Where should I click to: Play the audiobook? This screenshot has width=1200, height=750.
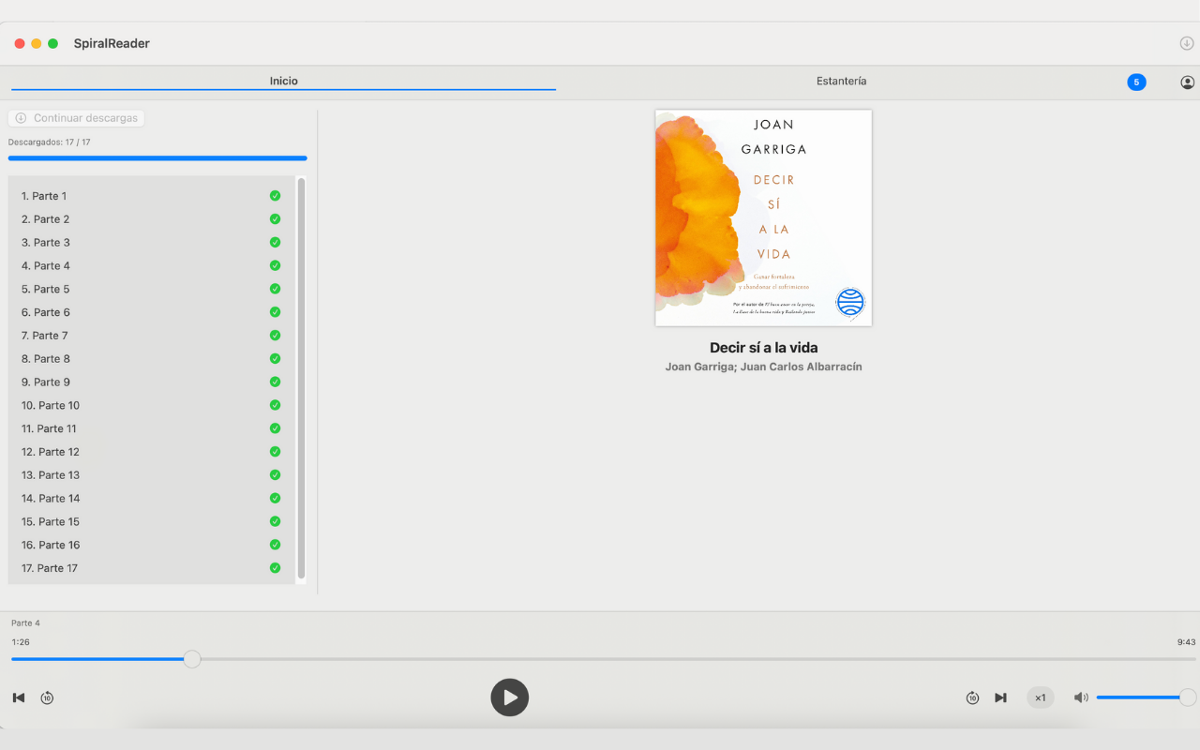(x=510, y=697)
